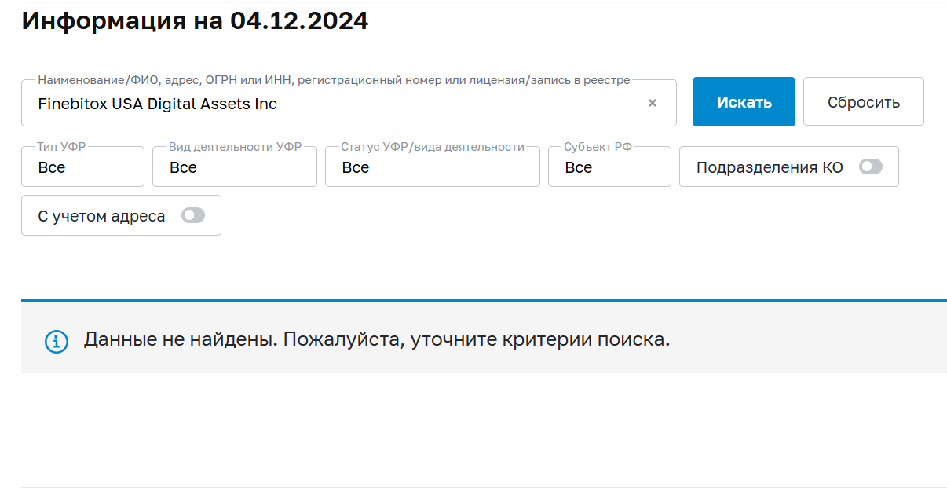Open the Тип УФР dropdown
This screenshot has height=502, width=947.
[82, 167]
